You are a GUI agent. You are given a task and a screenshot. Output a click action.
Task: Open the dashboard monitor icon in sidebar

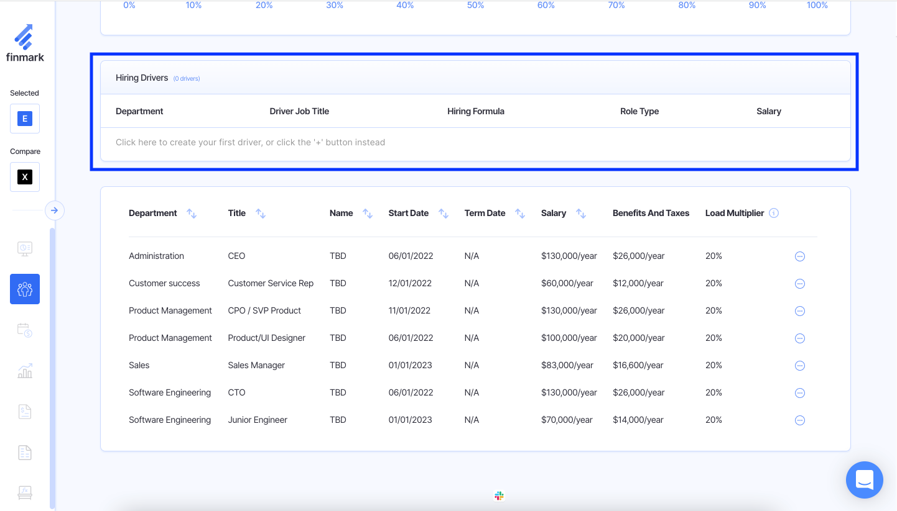tap(25, 249)
